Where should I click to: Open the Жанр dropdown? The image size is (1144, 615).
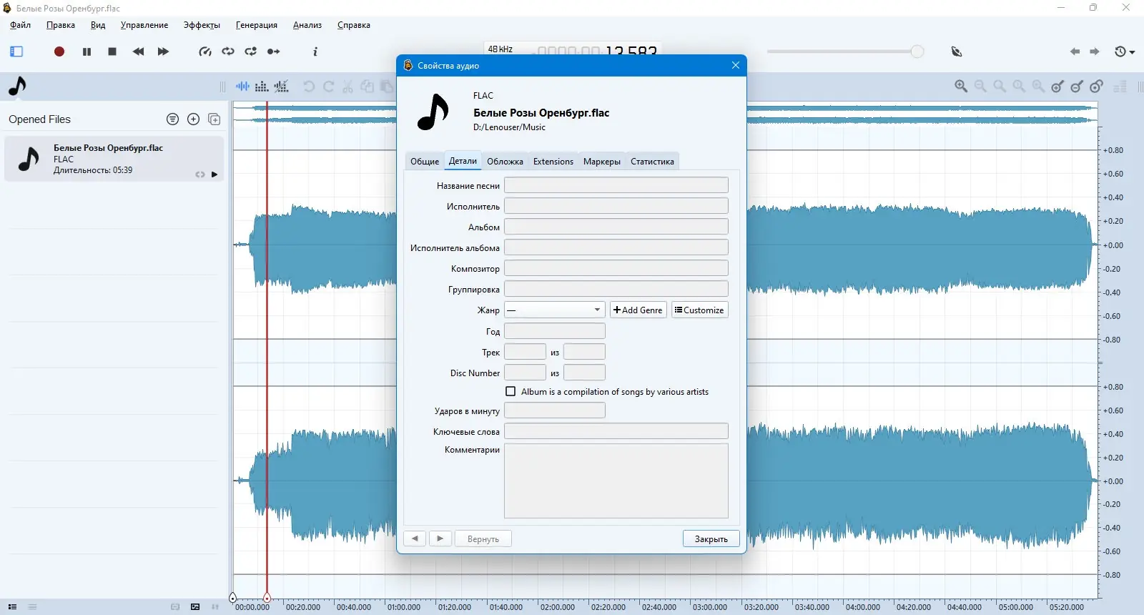pyautogui.click(x=555, y=310)
